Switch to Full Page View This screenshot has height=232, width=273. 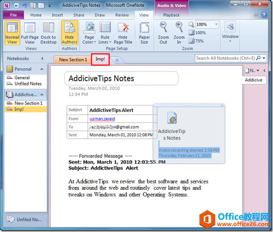29,33
